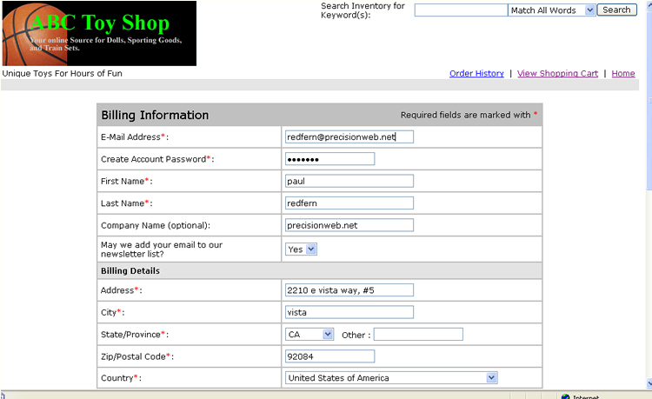Click the billing Address text field
Viewport: 652px width, 399px height.
(349, 290)
